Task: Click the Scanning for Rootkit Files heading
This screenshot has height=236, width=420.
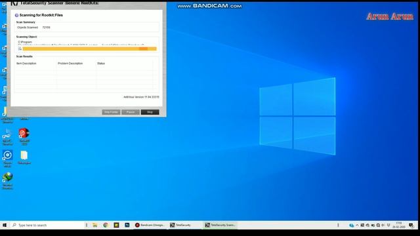Action: coord(41,15)
